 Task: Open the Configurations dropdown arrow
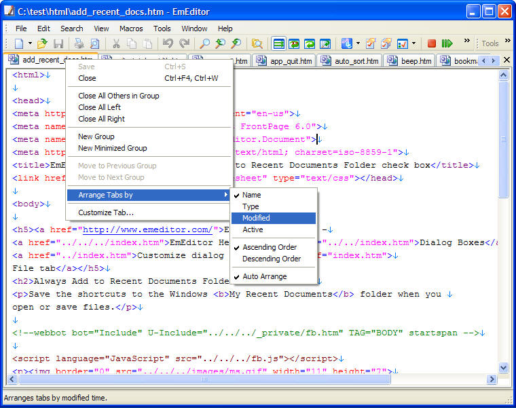click(358, 43)
